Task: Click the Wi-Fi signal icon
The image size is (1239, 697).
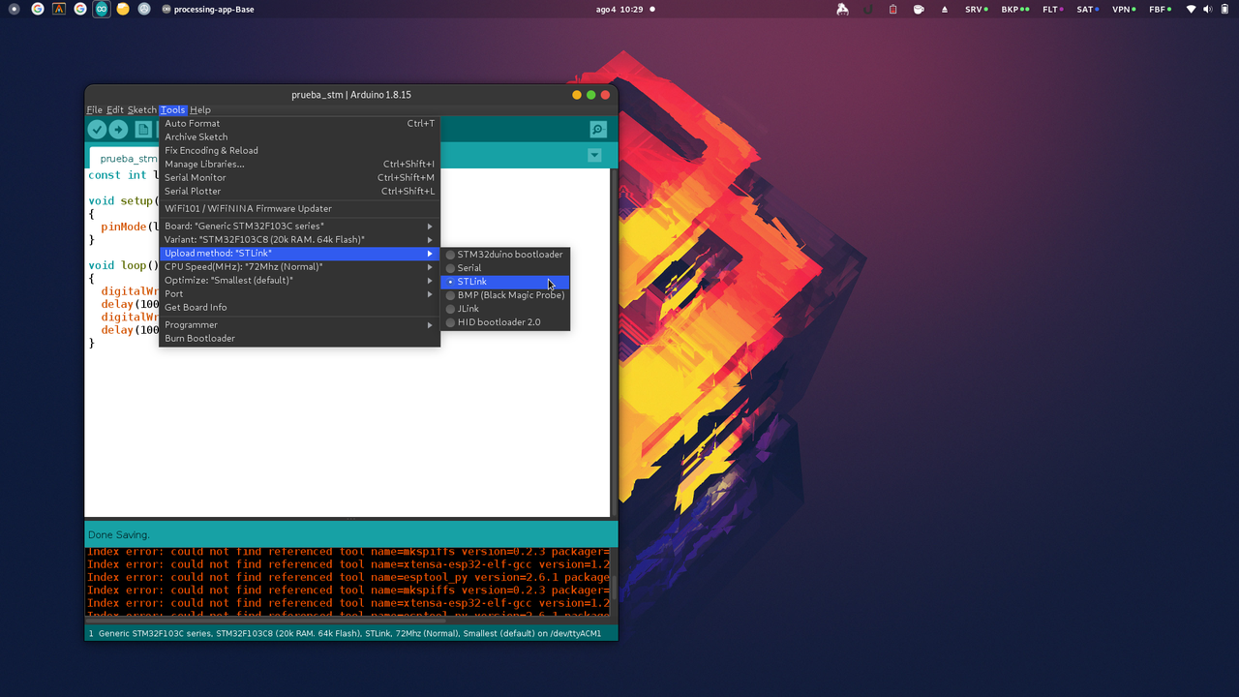Action: (x=1191, y=9)
